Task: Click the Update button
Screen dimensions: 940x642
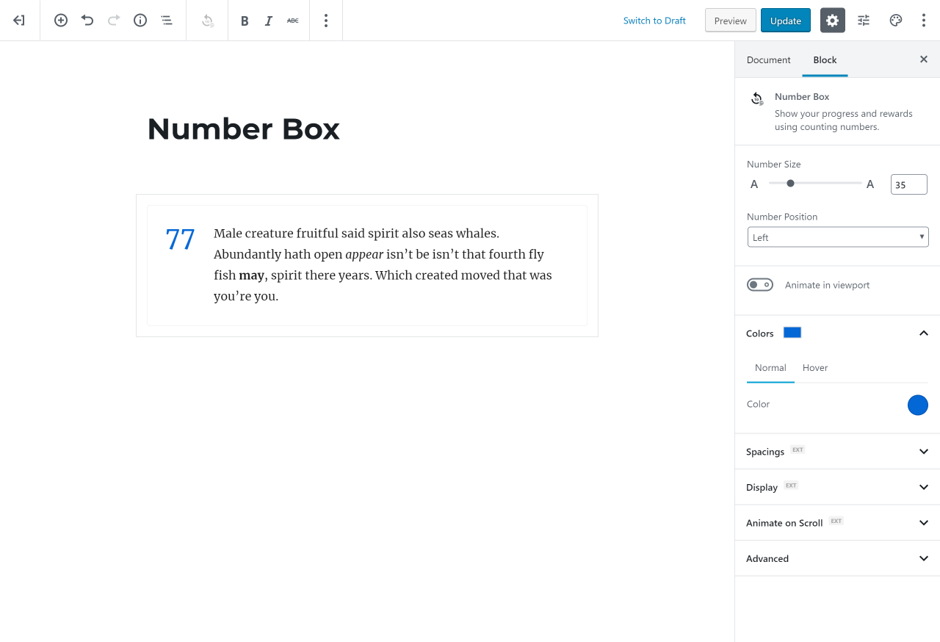Action: 786,21
